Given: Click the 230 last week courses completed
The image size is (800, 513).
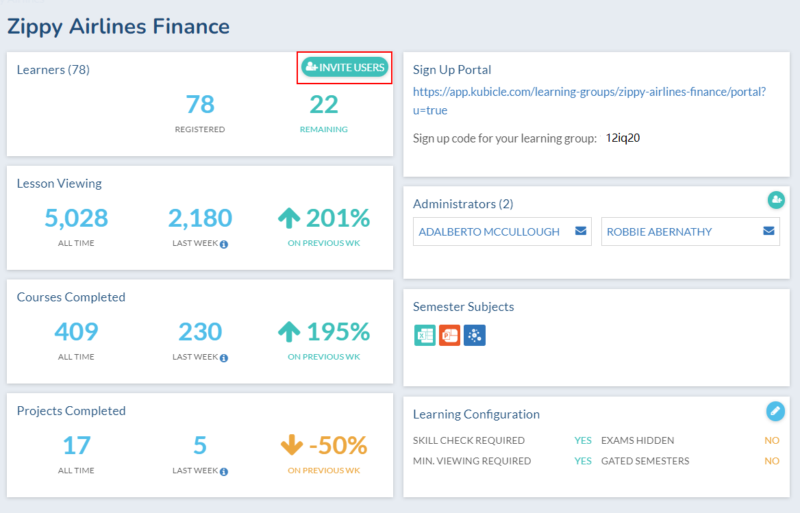Looking at the screenshot, I should click(x=200, y=332).
